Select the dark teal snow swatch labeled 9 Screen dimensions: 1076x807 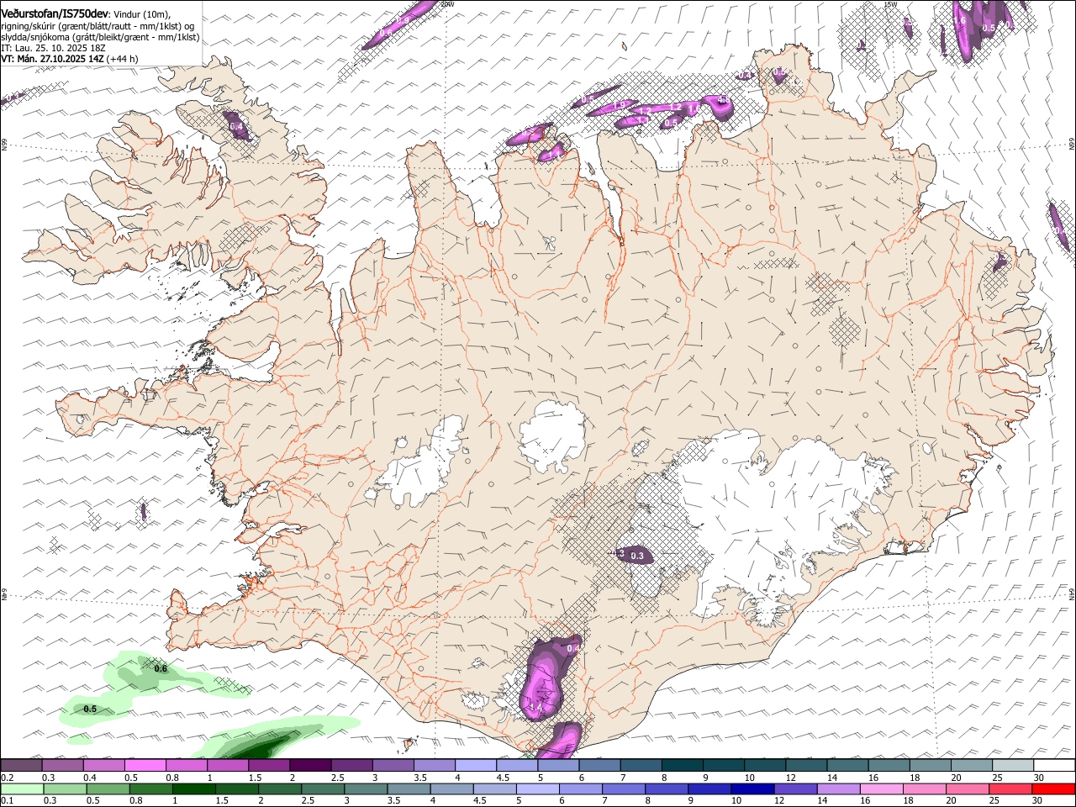[723, 765]
